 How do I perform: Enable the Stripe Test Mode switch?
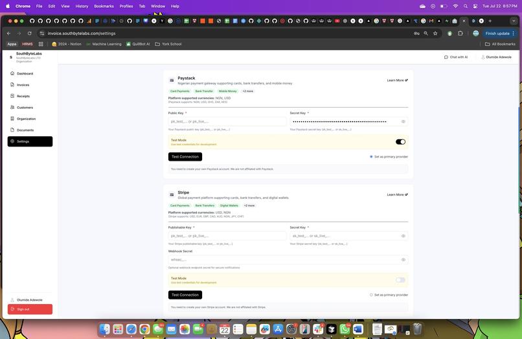400,280
